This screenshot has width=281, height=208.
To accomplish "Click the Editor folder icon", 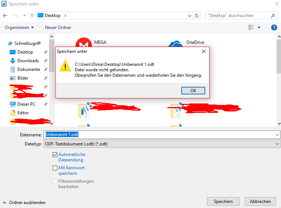I will point(13,113).
